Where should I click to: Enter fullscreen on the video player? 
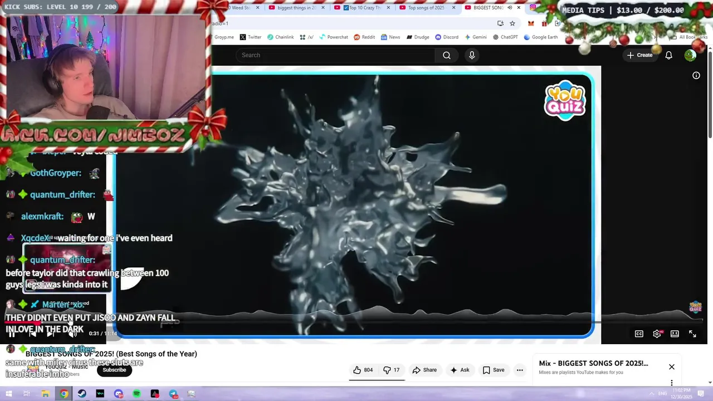click(692, 334)
